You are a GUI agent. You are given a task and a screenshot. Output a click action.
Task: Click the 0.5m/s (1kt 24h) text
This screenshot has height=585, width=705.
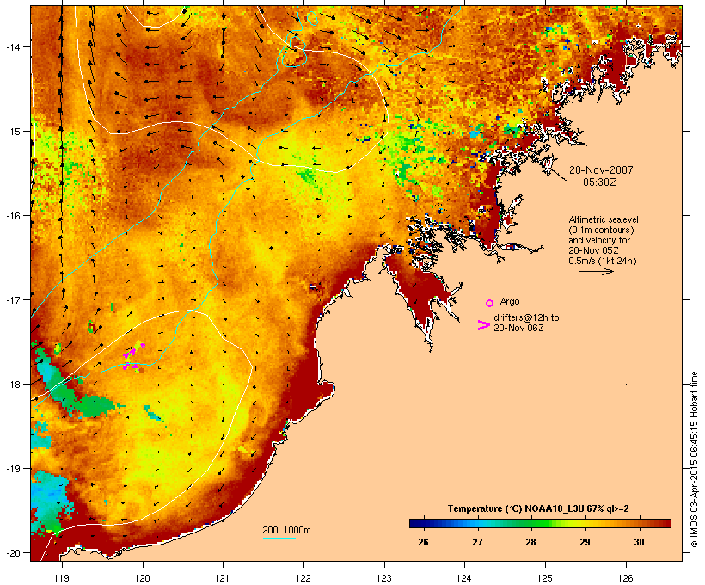click(603, 261)
